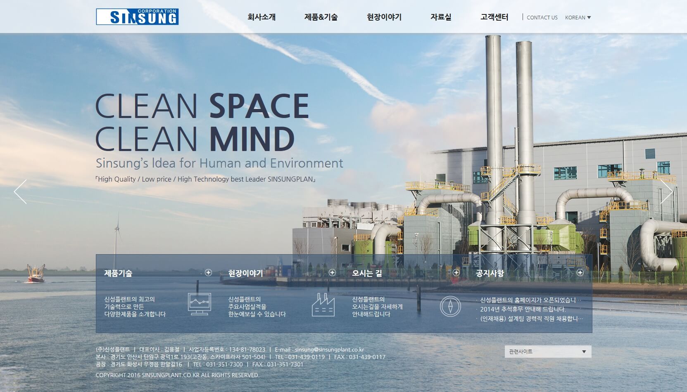Screen dimensions: 687x392
Task: Open the 자료실 menu
Action: tap(441, 17)
